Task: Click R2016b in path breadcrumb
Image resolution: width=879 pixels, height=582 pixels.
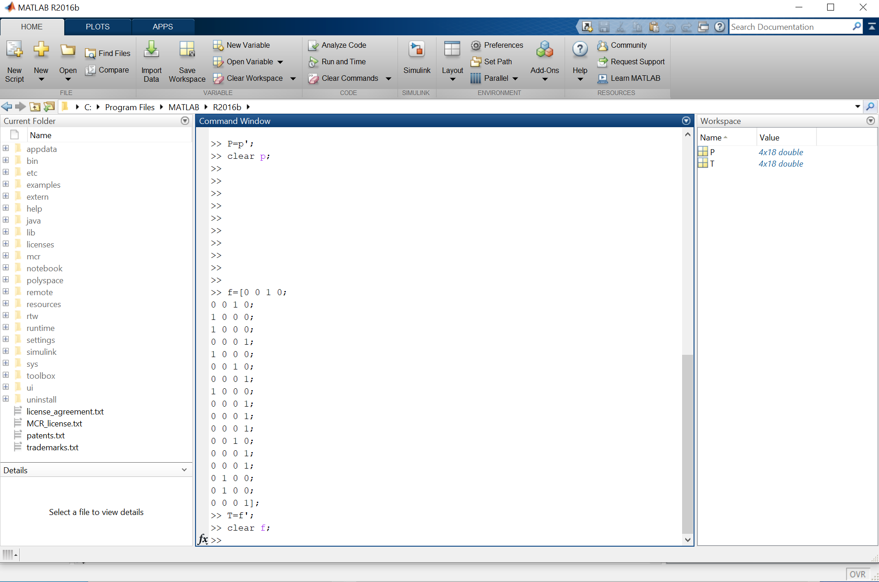Action: [x=227, y=107]
